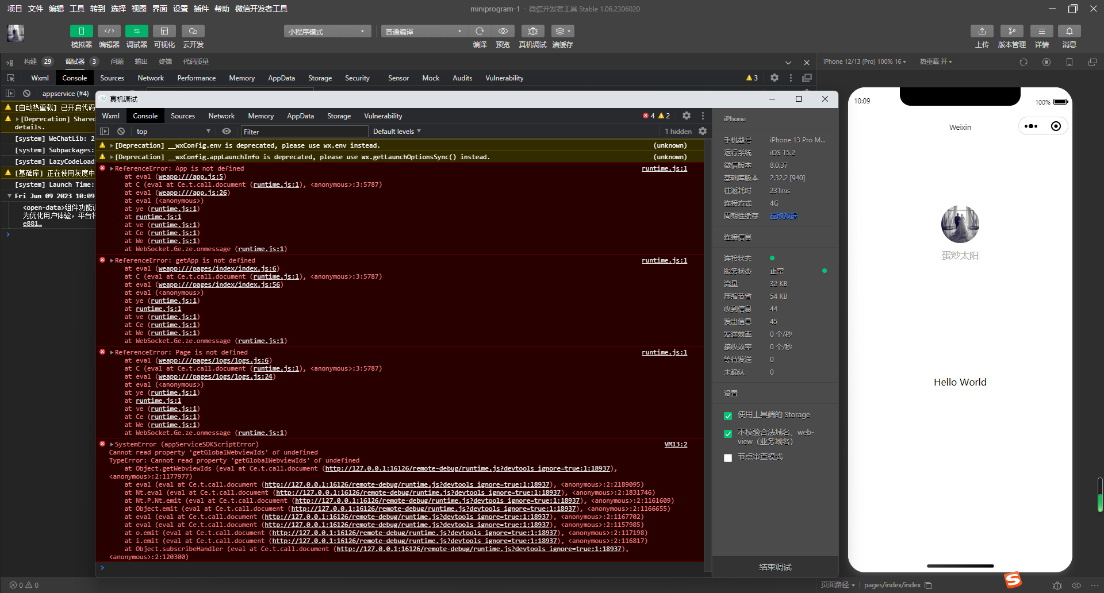Open the 版本管理 version control icon
Screen dimensions: 1104x593
1012,31
